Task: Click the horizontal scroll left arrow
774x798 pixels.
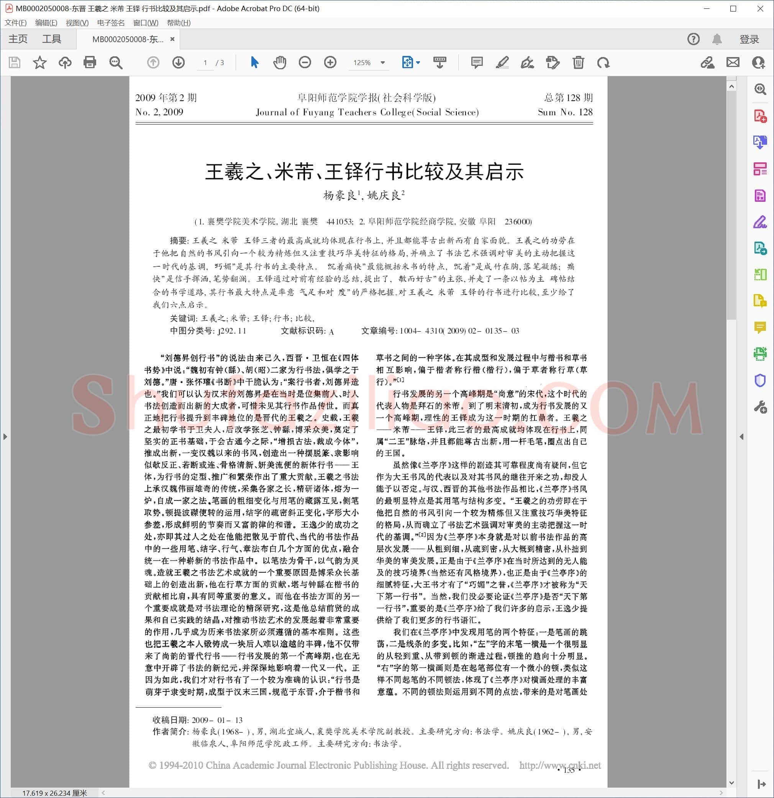Action: click(103, 792)
